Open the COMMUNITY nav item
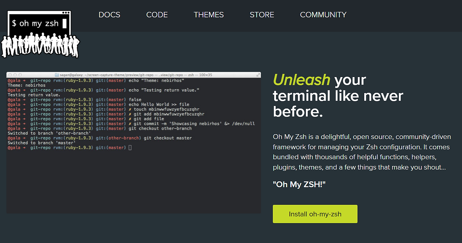The height and width of the screenshot is (243, 462). coord(323,15)
